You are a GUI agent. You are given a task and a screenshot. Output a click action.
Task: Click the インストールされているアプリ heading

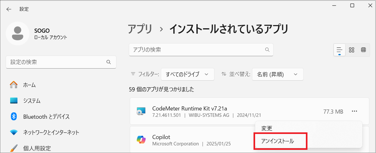click(x=229, y=29)
